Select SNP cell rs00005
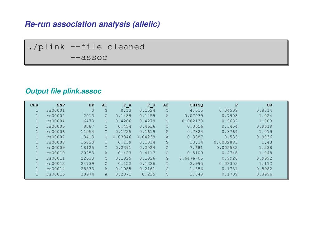319x239 pixels. [55, 126]
